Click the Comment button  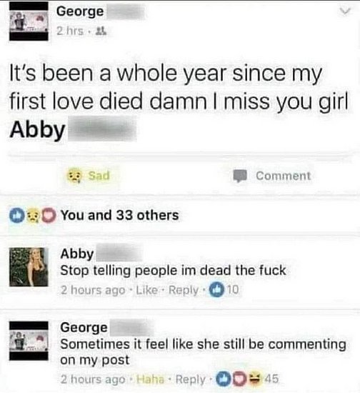272,176
